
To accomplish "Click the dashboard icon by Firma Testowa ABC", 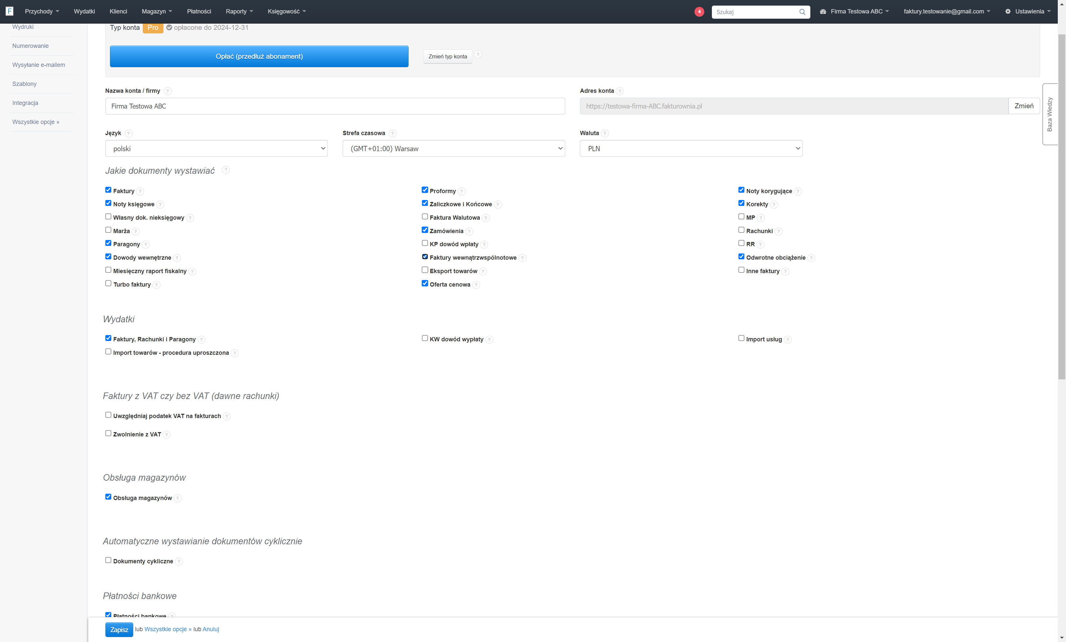I will [823, 12].
